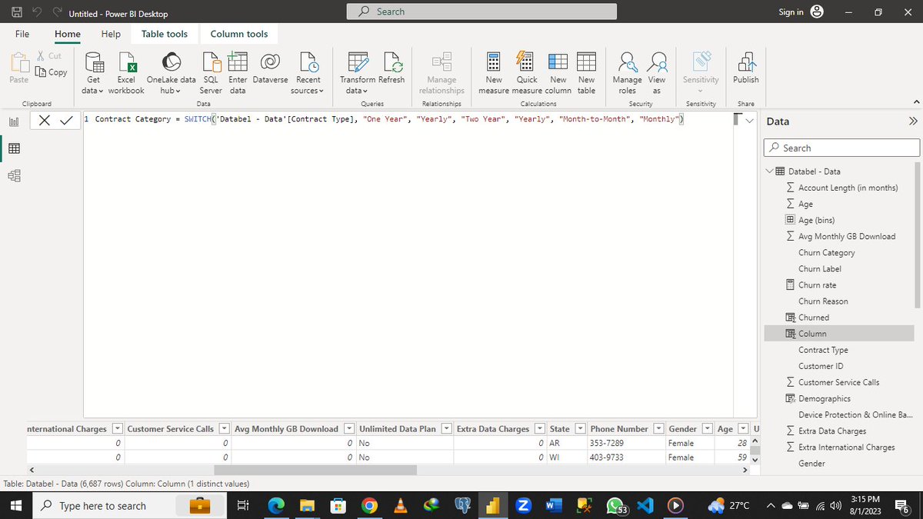
Task: Click the title bar Search box
Action: tap(481, 12)
